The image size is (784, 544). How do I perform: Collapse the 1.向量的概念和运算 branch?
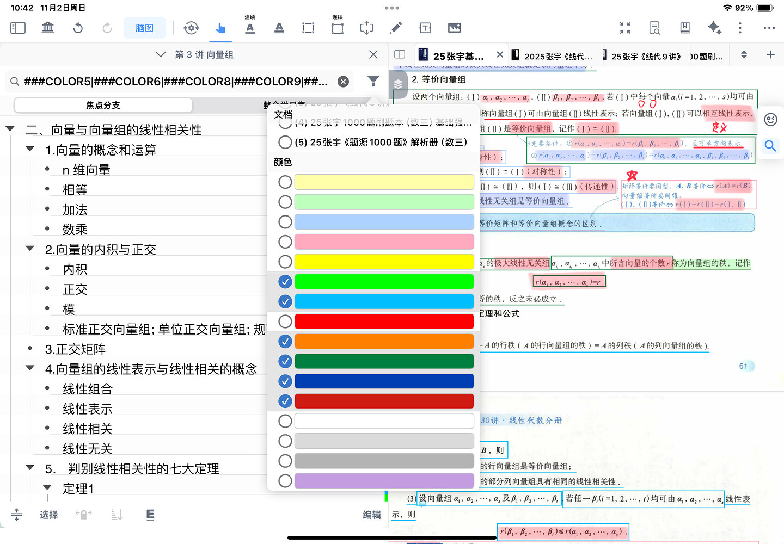click(30, 149)
